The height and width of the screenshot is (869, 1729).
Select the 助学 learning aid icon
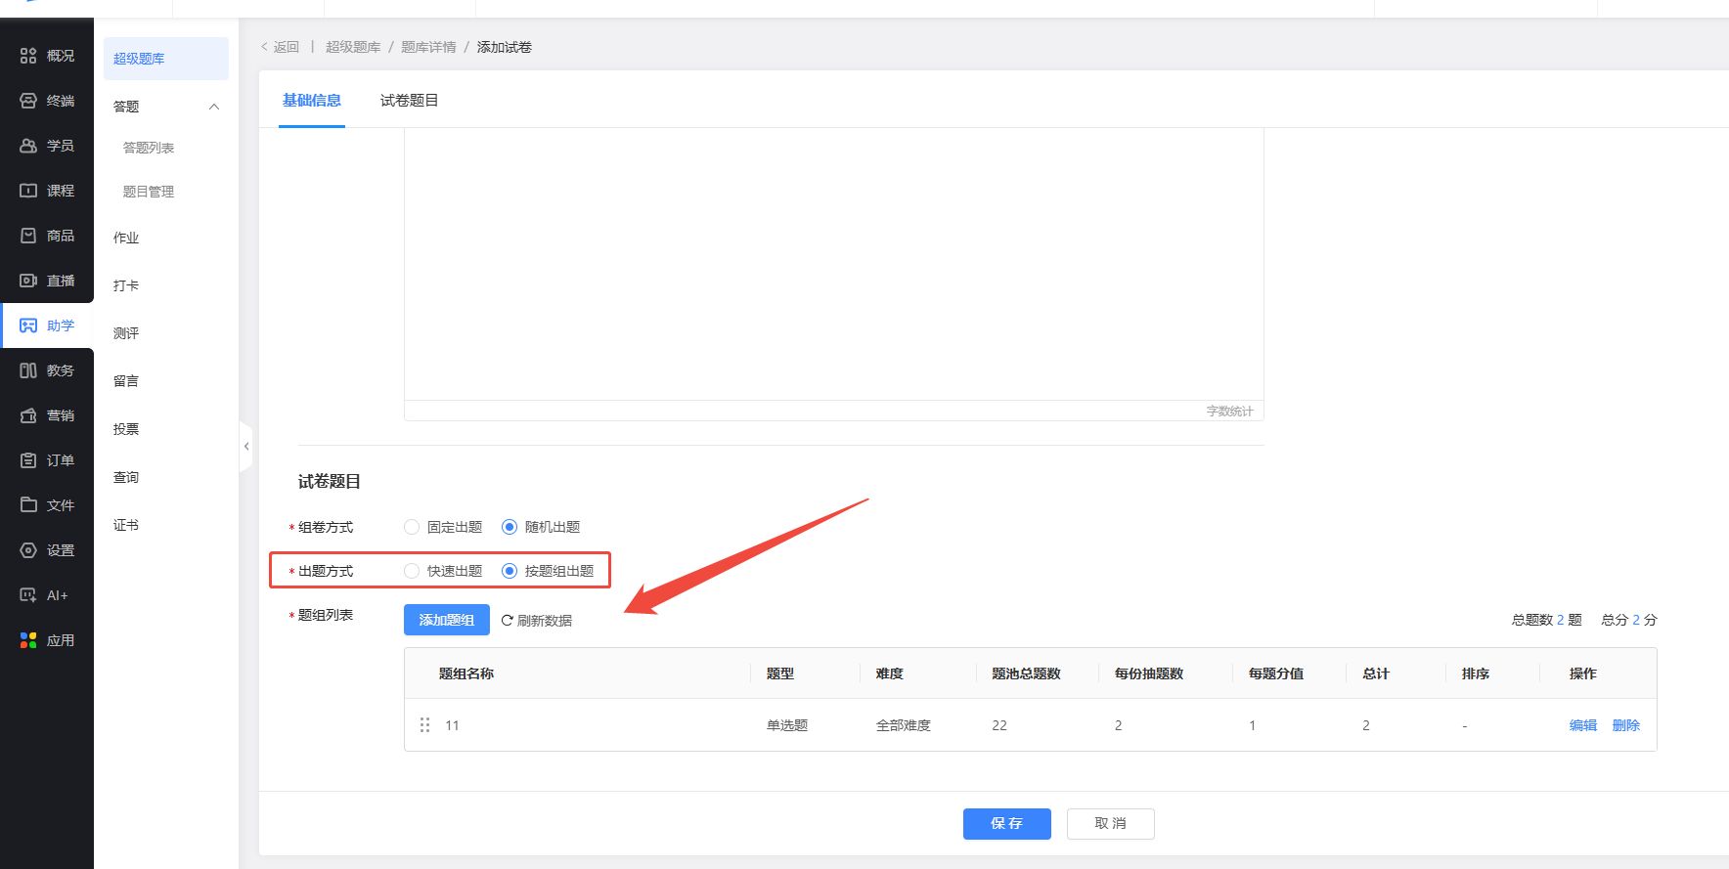pos(28,326)
